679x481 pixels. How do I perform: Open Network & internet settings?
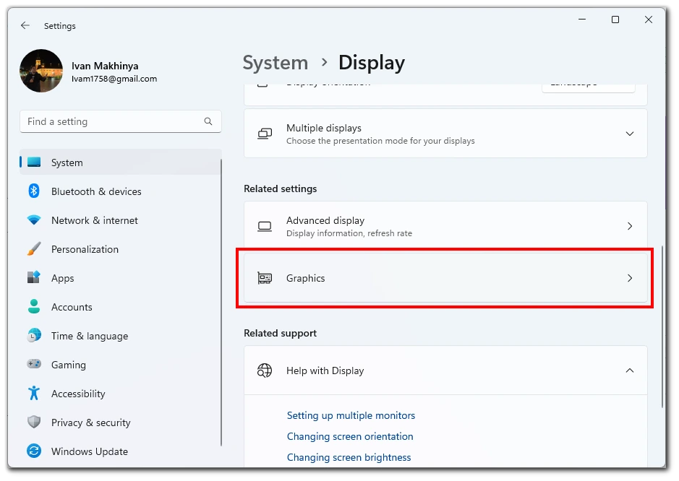click(x=120, y=220)
